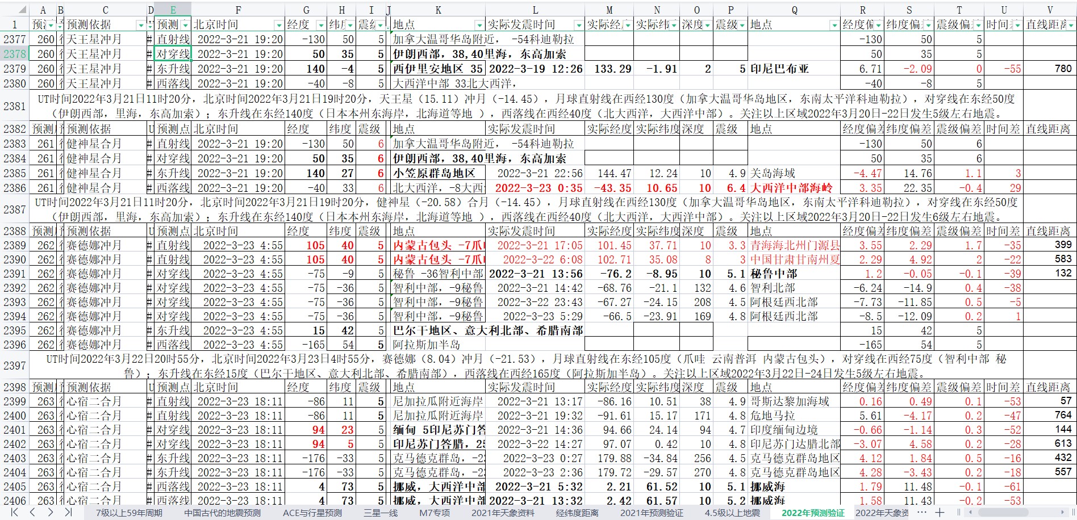Switch to 经纬度距离 sheet tab

pyautogui.click(x=577, y=513)
